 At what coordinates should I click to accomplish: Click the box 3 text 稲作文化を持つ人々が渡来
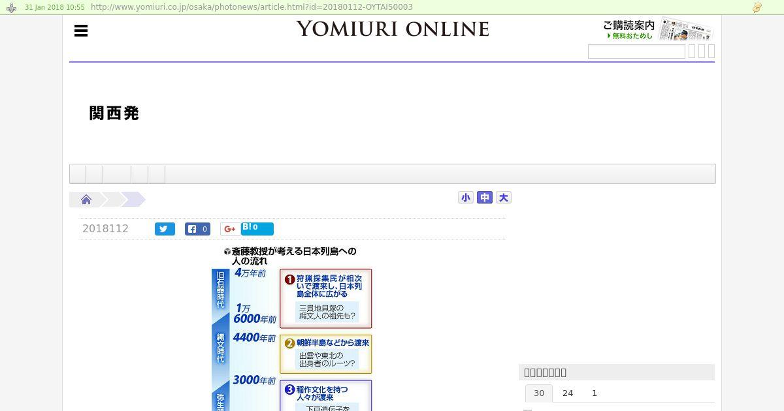click(322, 393)
